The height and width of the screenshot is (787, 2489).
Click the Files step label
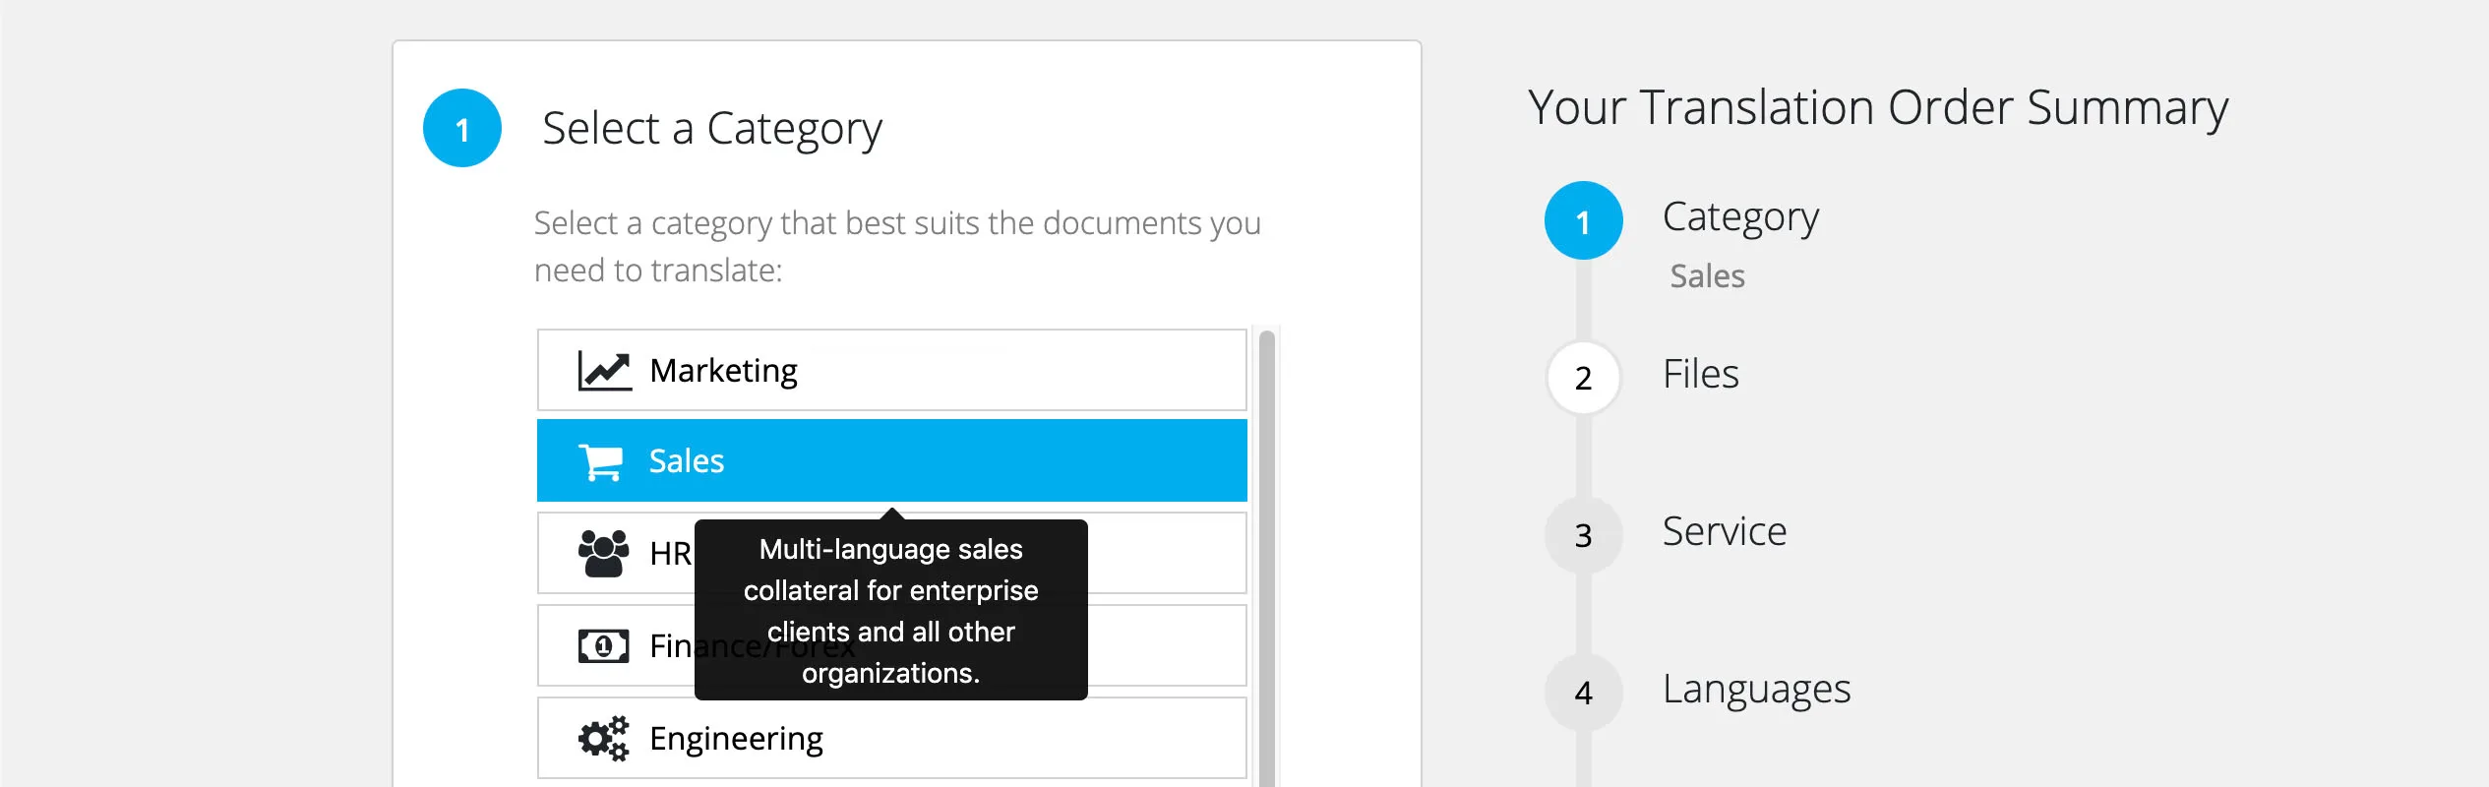(x=1700, y=375)
